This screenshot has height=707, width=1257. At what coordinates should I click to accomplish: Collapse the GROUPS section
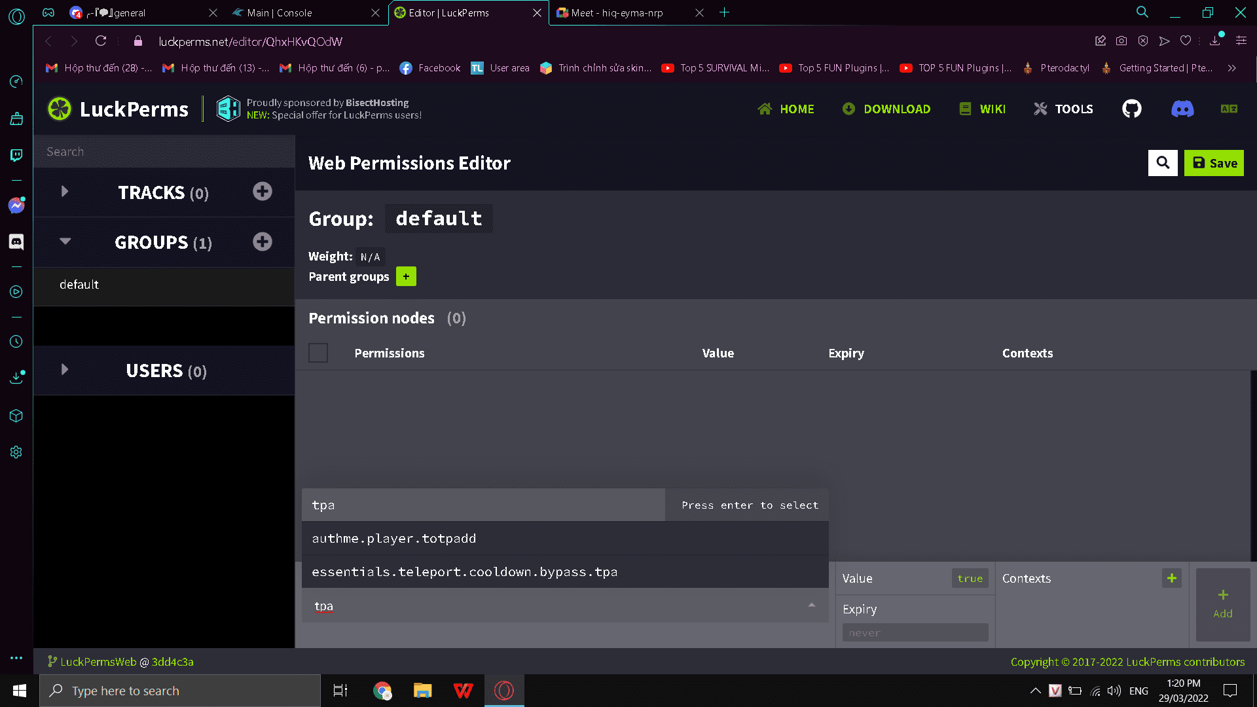pyautogui.click(x=65, y=242)
